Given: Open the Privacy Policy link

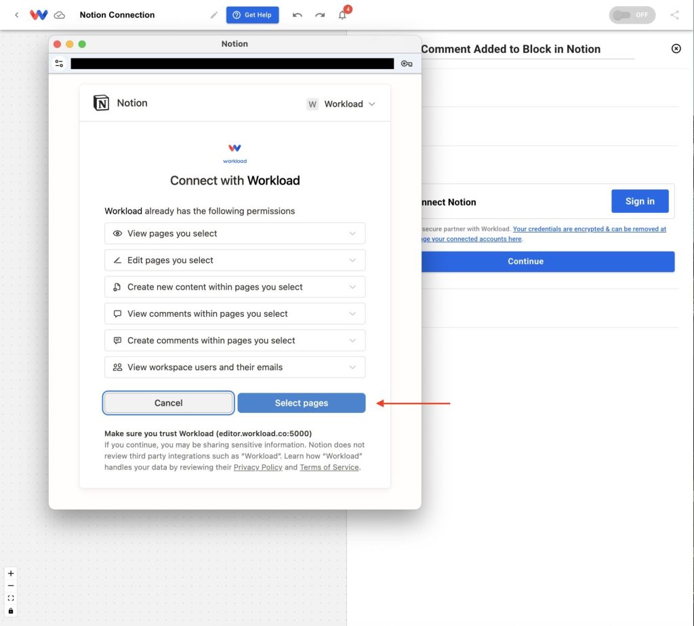Looking at the screenshot, I should click(258, 467).
